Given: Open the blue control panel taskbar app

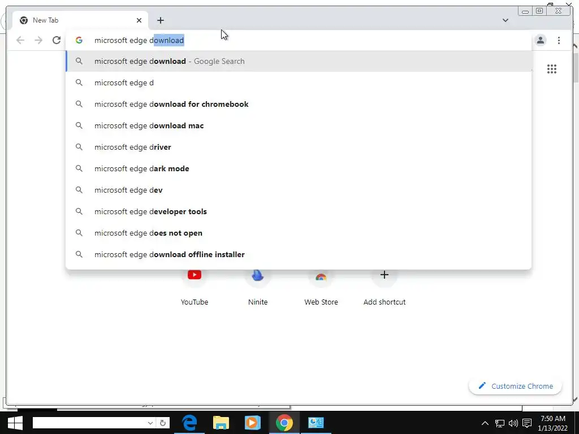Looking at the screenshot, I should pos(316,423).
